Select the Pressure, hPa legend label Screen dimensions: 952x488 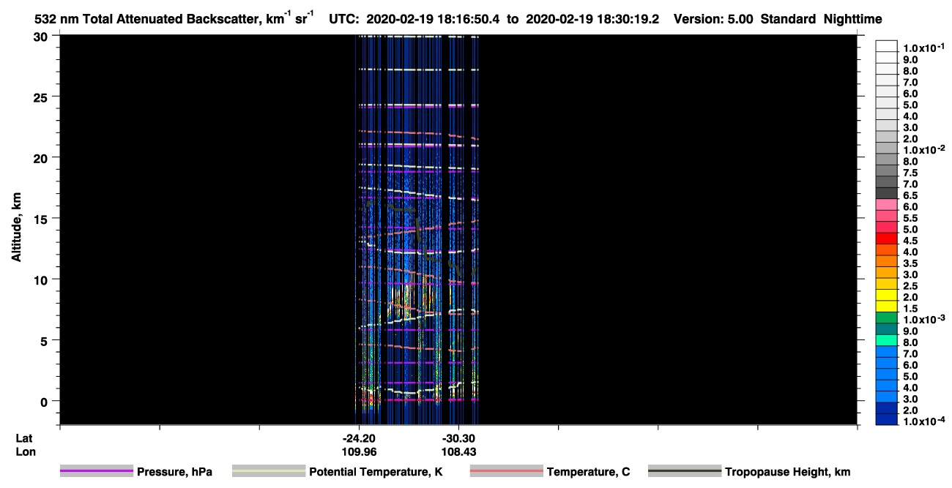(174, 472)
